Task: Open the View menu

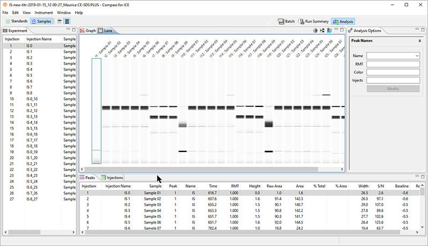Action: coord(26,12)
